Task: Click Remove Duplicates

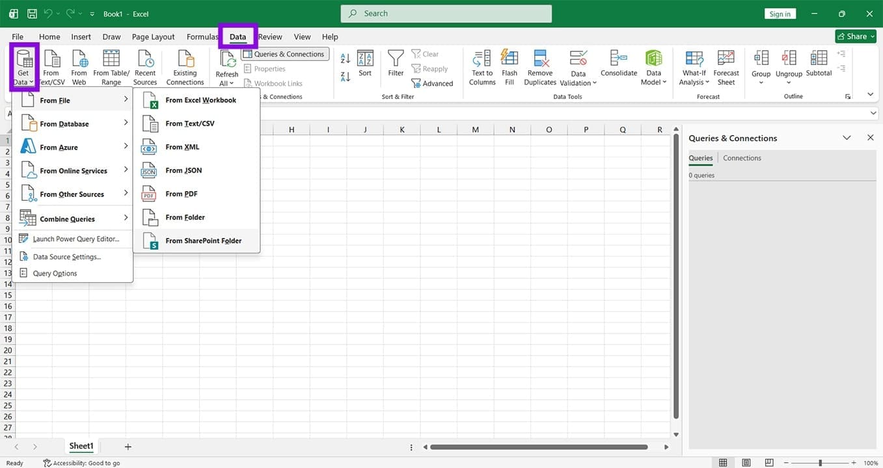Action: point(540,68)
